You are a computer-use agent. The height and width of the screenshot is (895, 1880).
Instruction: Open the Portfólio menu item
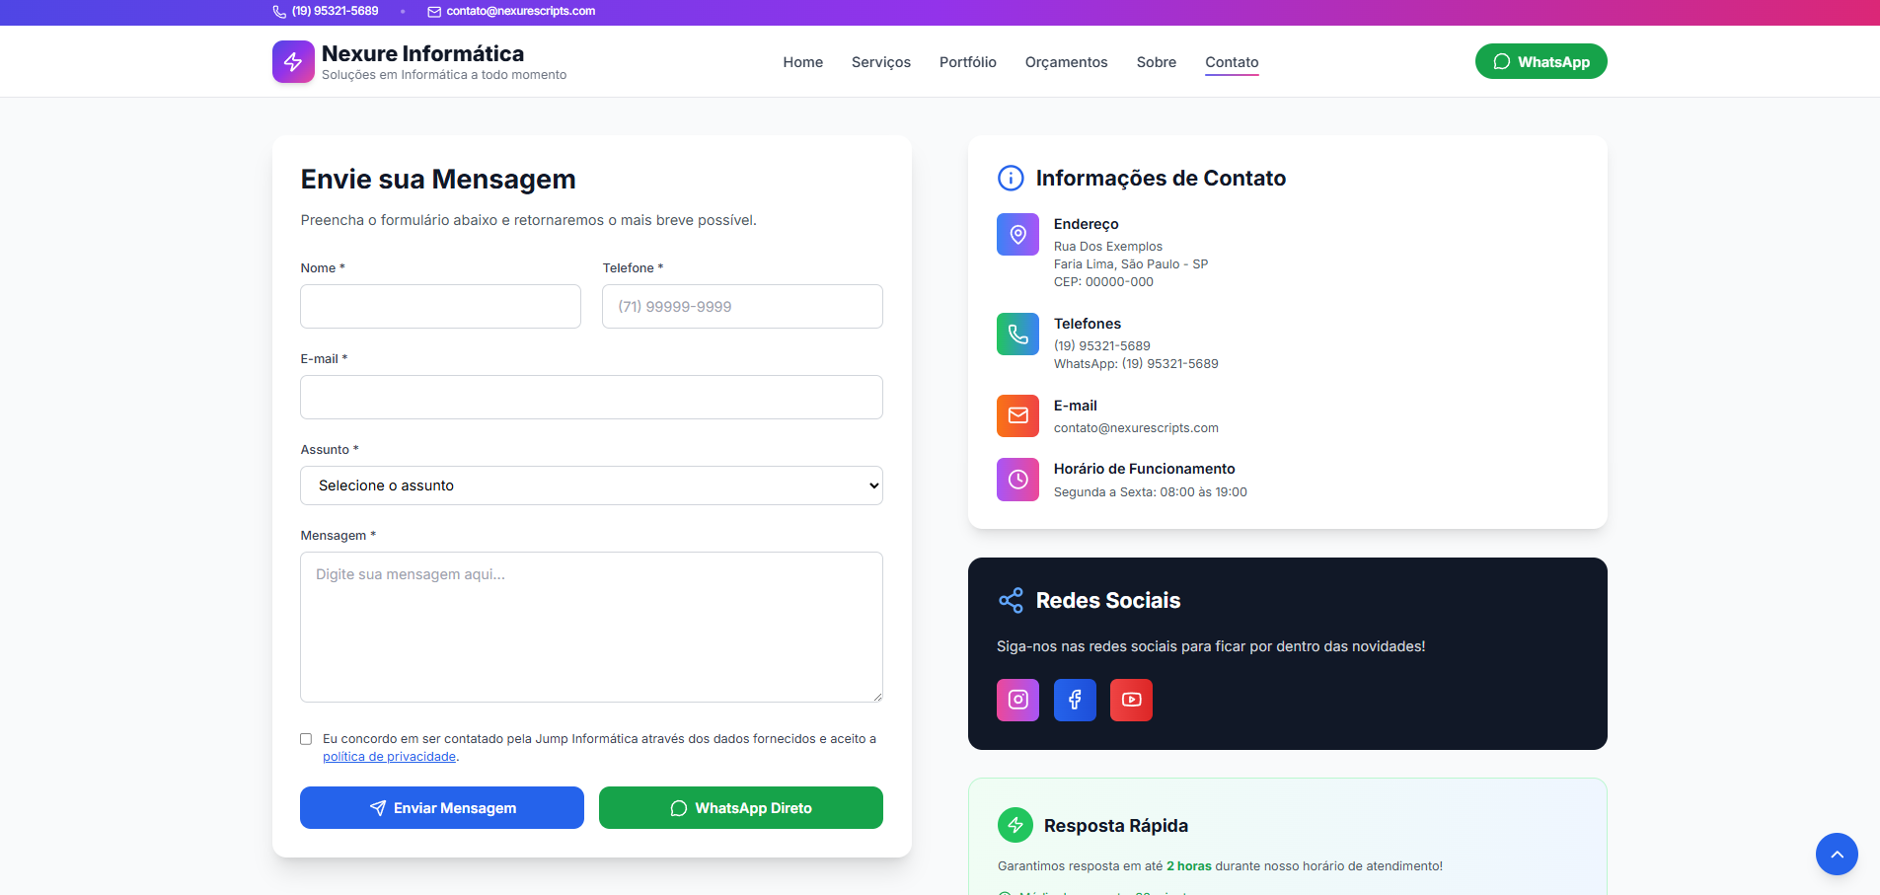point(968,62)
